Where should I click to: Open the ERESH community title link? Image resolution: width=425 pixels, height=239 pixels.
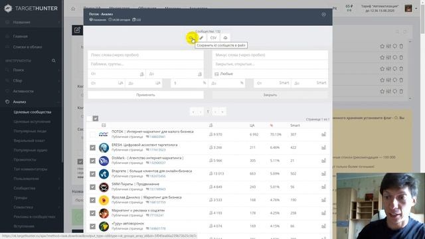coord(145,145)
